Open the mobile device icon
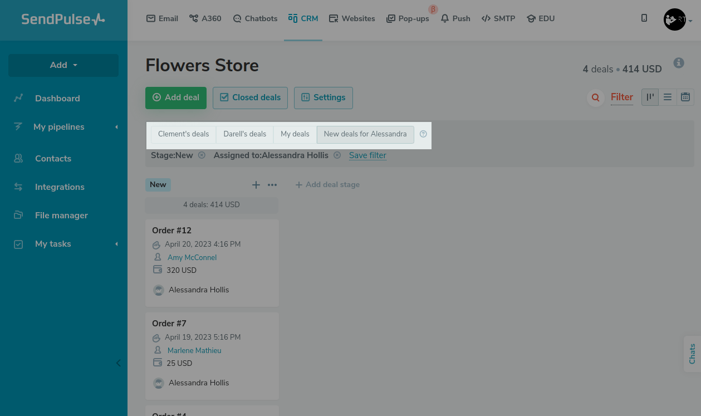The width and height of the screenshot is (701, 416). coord(644,18)
